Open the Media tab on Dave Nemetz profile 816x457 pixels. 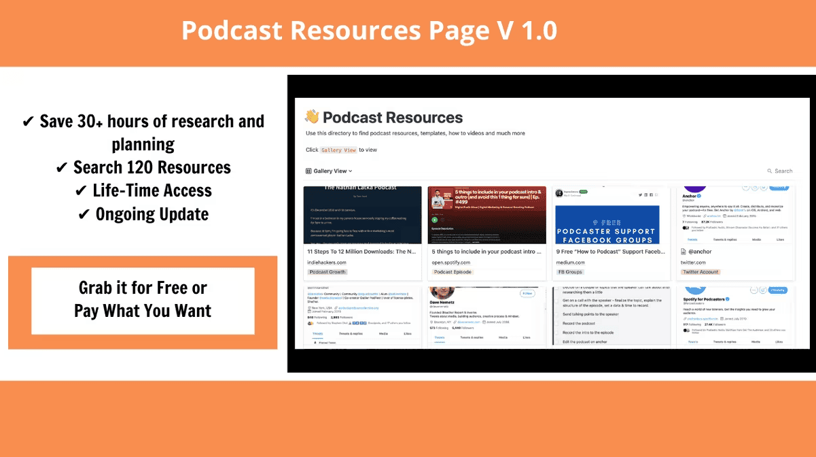pyautogui.click(x=502, y=337)
